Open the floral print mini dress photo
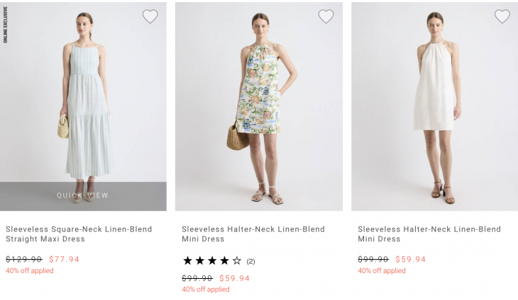 click(259, 106)
